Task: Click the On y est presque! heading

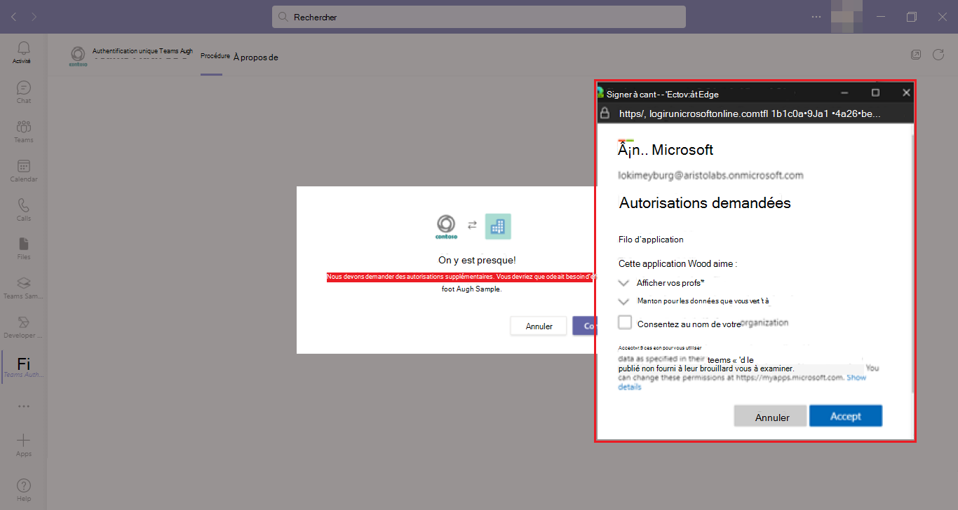Action: pos(477,260)
